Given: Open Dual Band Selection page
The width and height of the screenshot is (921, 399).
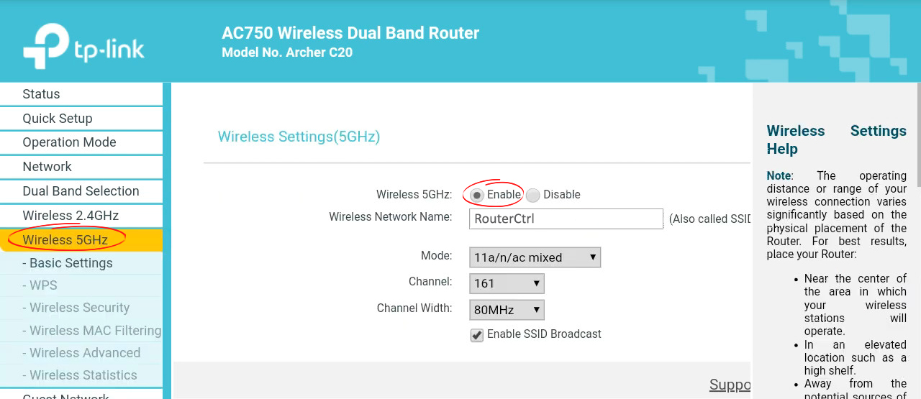Looking at the screenshot, I should [x=81, y=191].
